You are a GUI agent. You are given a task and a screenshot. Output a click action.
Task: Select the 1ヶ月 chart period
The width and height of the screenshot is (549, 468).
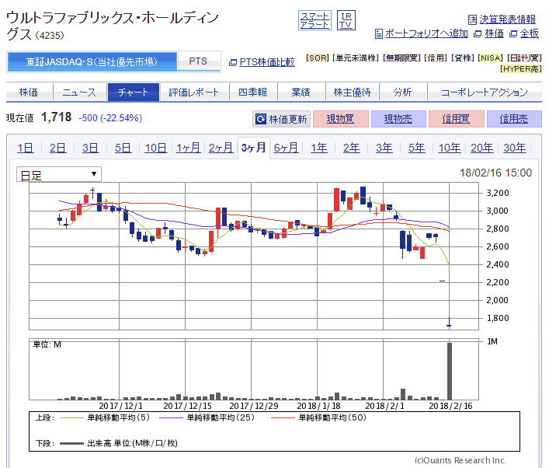point(189,148)
